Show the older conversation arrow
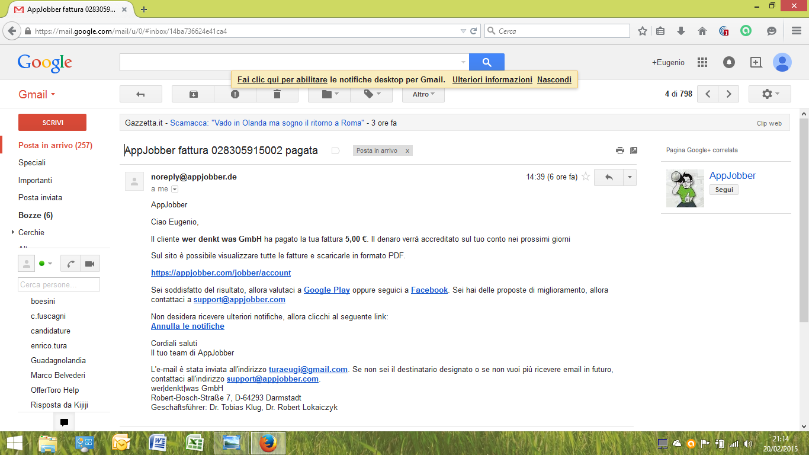 click(729, 94)
